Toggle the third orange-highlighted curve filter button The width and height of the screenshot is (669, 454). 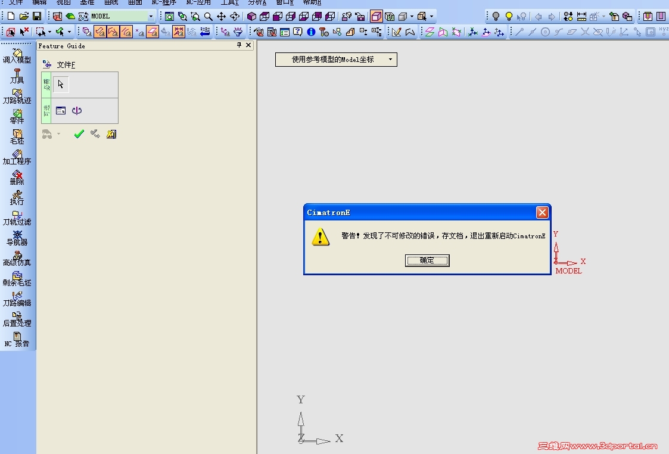click(126, 32)
